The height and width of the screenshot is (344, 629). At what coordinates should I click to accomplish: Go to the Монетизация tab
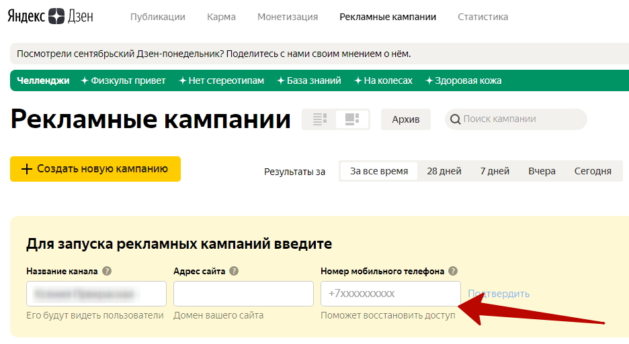288,17
